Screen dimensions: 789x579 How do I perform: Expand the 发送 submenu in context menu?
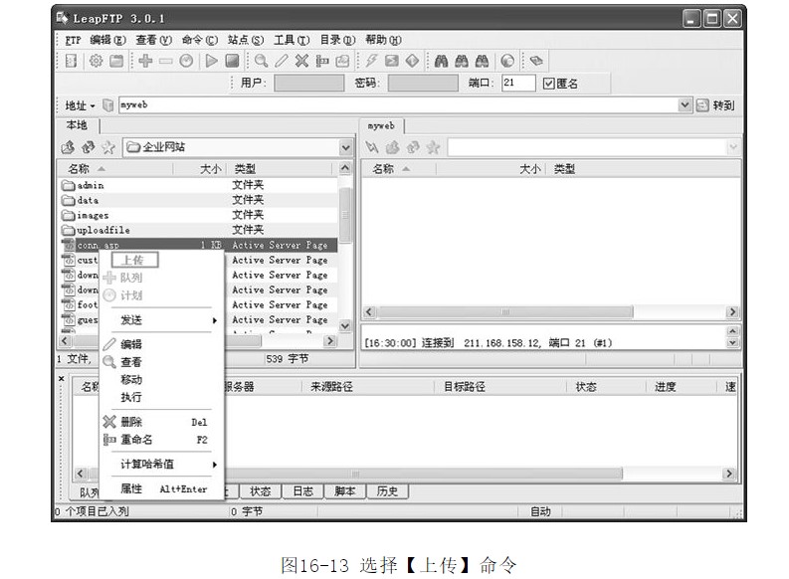(166, 320)
